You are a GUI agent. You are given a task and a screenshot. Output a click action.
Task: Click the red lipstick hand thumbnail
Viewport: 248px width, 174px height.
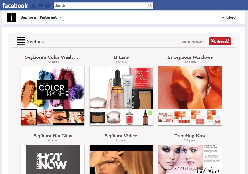tap(29, 117)
